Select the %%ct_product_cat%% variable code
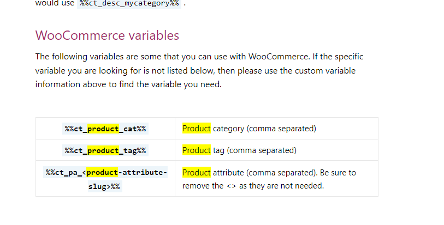This screenshot has height=225, width=444. click(105, 129)
